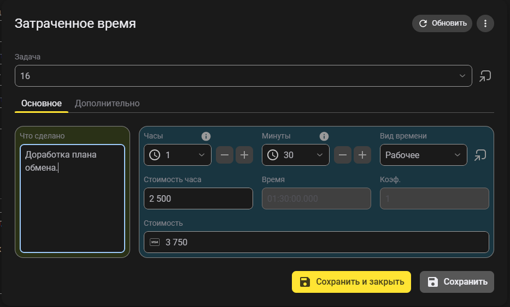Viewport: 510px width, 307px height.
Task: Click the Сохранить и закрыть button
Action: (351, 282)
